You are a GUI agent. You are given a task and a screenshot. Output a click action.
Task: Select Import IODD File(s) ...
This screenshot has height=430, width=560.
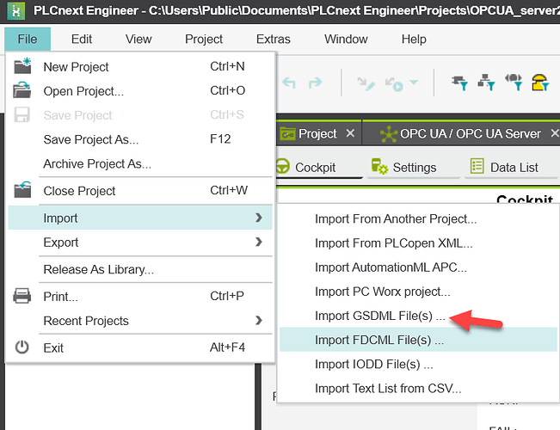click(418, 364)
